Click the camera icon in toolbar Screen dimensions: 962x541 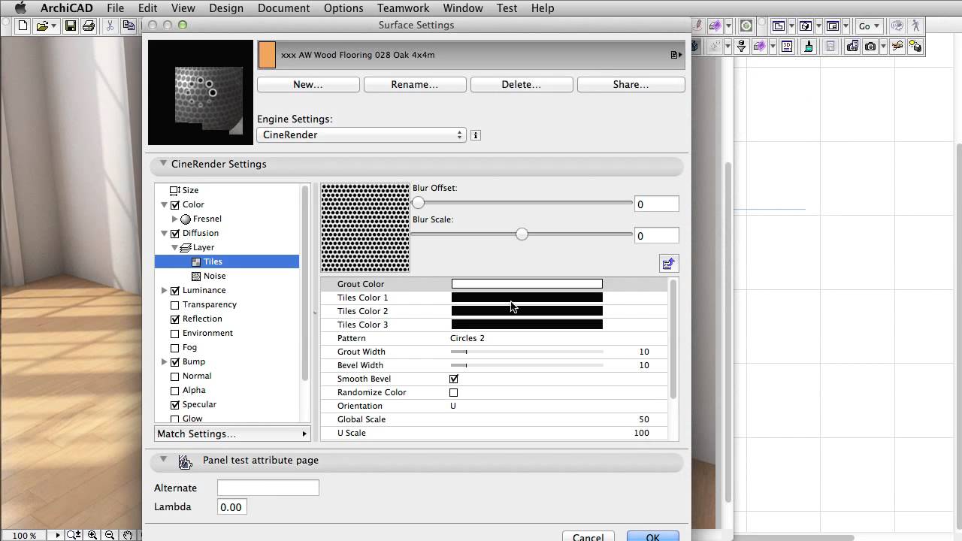pyautogui.click(x=870, y=47)
